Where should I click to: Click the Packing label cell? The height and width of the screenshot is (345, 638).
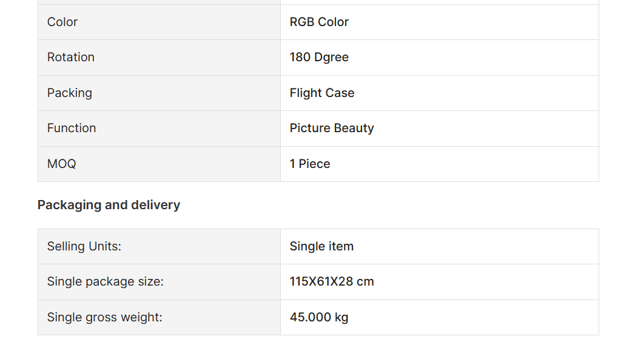coord(159,93)
